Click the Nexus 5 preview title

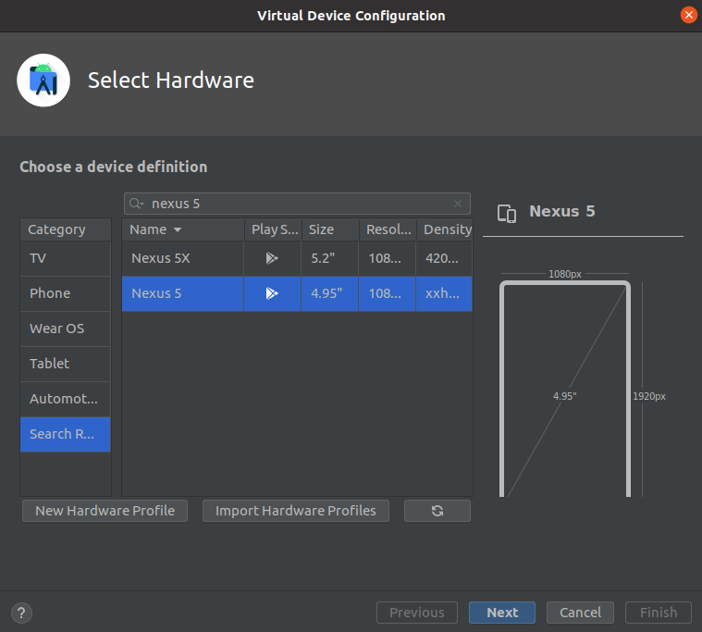[561, 211]
